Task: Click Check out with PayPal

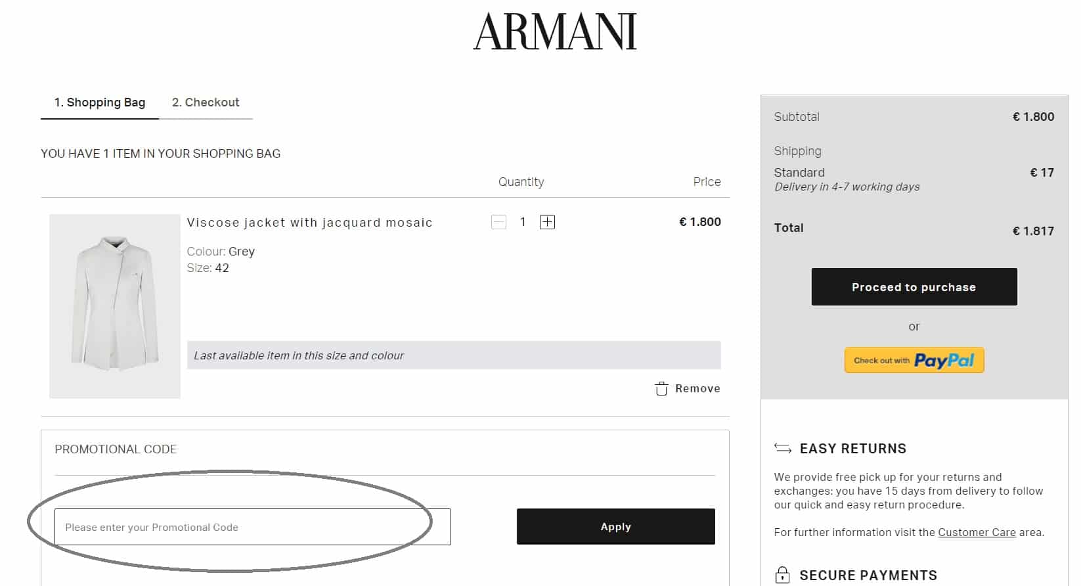Action: click(x=914, y=360)
